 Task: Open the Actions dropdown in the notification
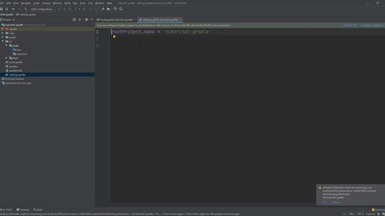(x=336, y=202)
